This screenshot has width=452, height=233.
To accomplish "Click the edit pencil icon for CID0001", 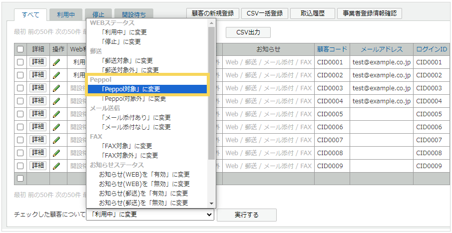I will pyautogui.click(x=57, y=62).
